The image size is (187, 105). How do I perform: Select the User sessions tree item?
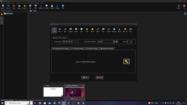tap(8, 14)
